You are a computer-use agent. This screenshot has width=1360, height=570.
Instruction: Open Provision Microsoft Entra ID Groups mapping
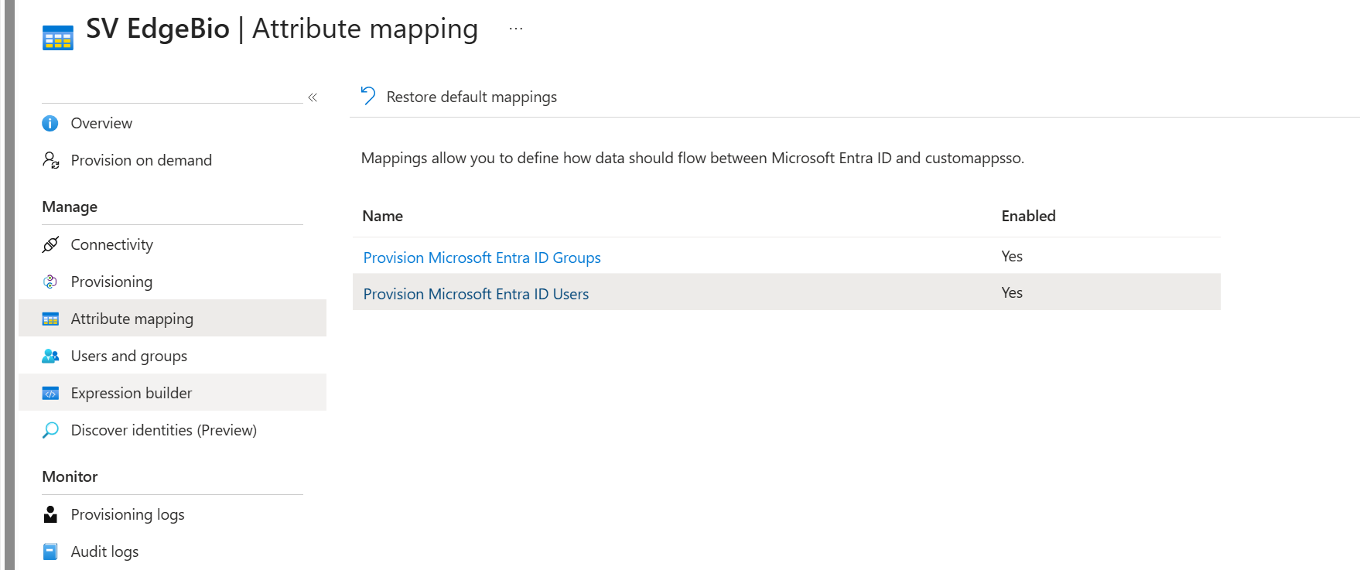pos(482,258)
